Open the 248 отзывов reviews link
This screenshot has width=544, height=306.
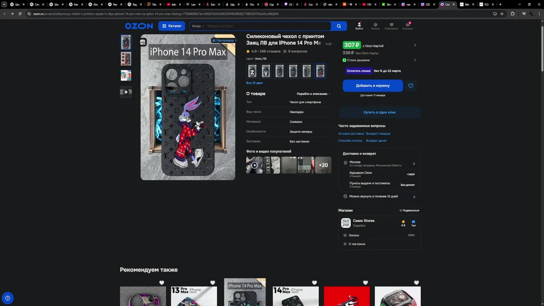(x=270, y=51)
